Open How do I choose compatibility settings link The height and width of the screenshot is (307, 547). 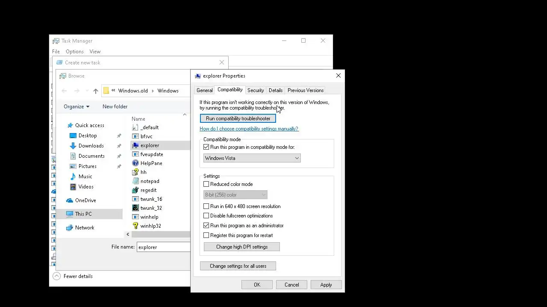[249, 129]
